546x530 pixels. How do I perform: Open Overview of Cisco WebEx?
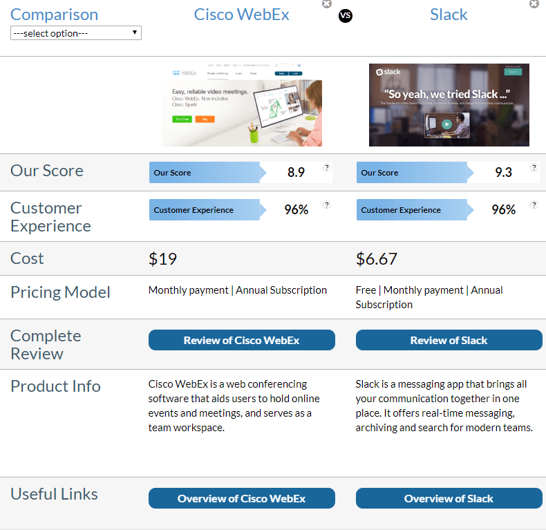coord(242,498)
